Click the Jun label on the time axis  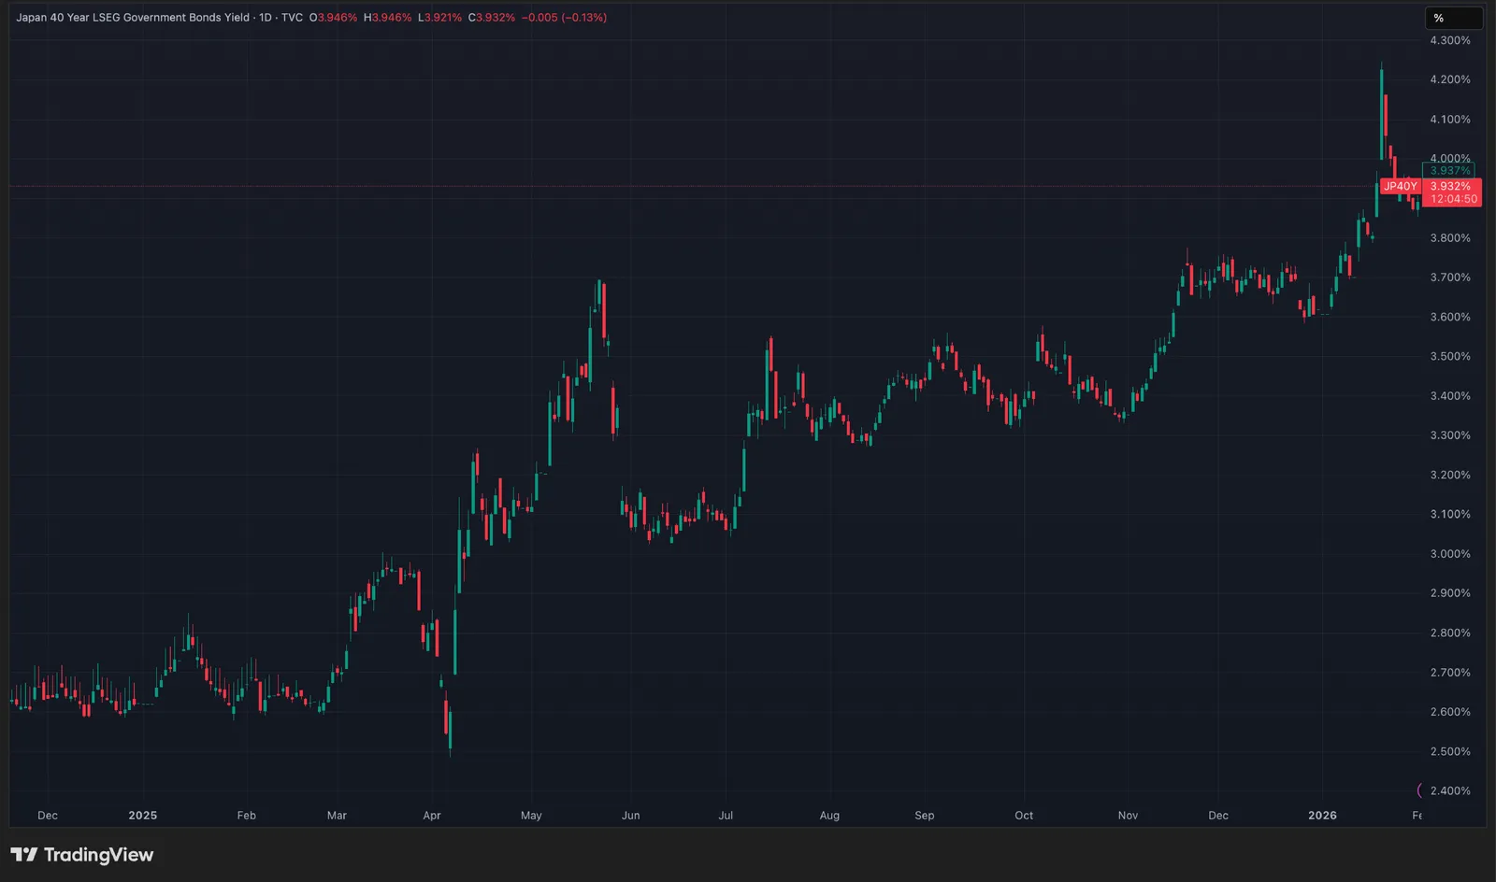tap(631, 816)
